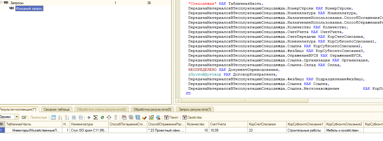
Task: Click the SQL icon of Запросы node
Action: pyautogui.click(x=6, y=3)
